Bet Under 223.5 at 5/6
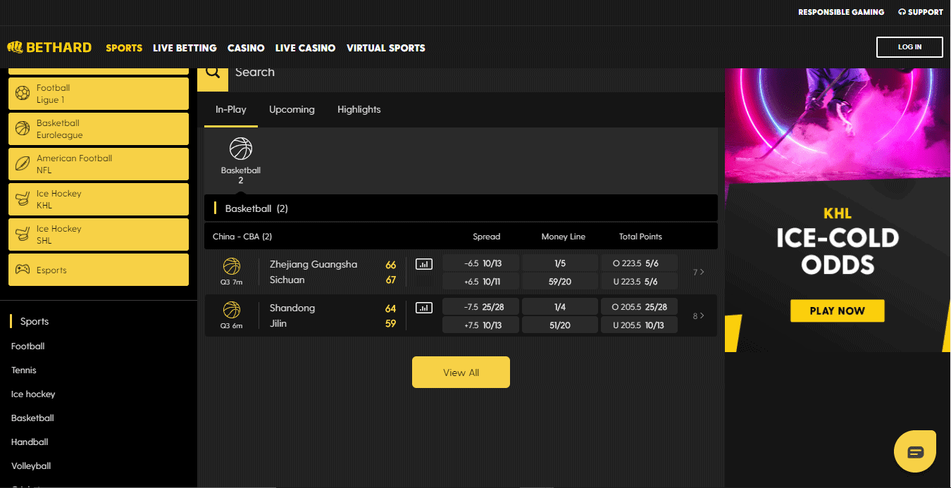This screenshot has height=488, width=951. click(x=639, y=281)
